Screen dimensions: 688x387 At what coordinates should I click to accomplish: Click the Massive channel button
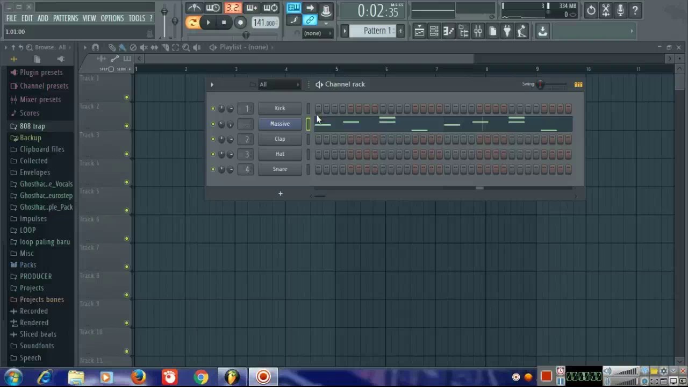point(280,124)
